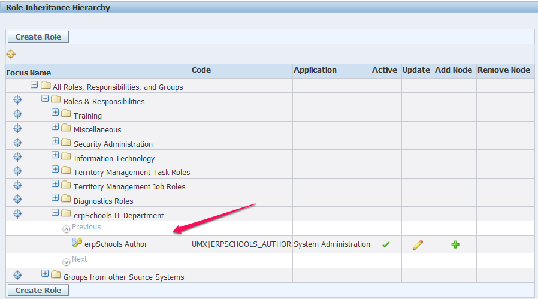Select Security Administration label

pyautogui.click(x=113, y=144)
